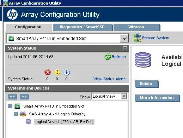
Task: Open the Smart Array controller dropdown arrow
Action: point(124,38)
